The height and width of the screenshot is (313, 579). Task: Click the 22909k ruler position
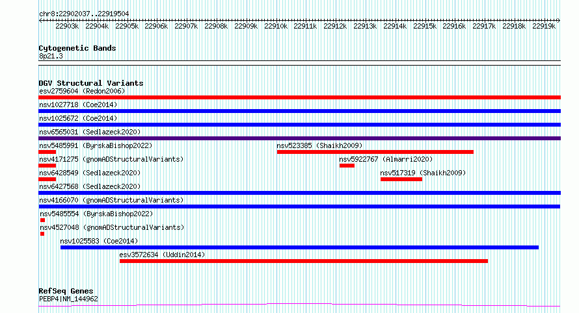point(246,26)
